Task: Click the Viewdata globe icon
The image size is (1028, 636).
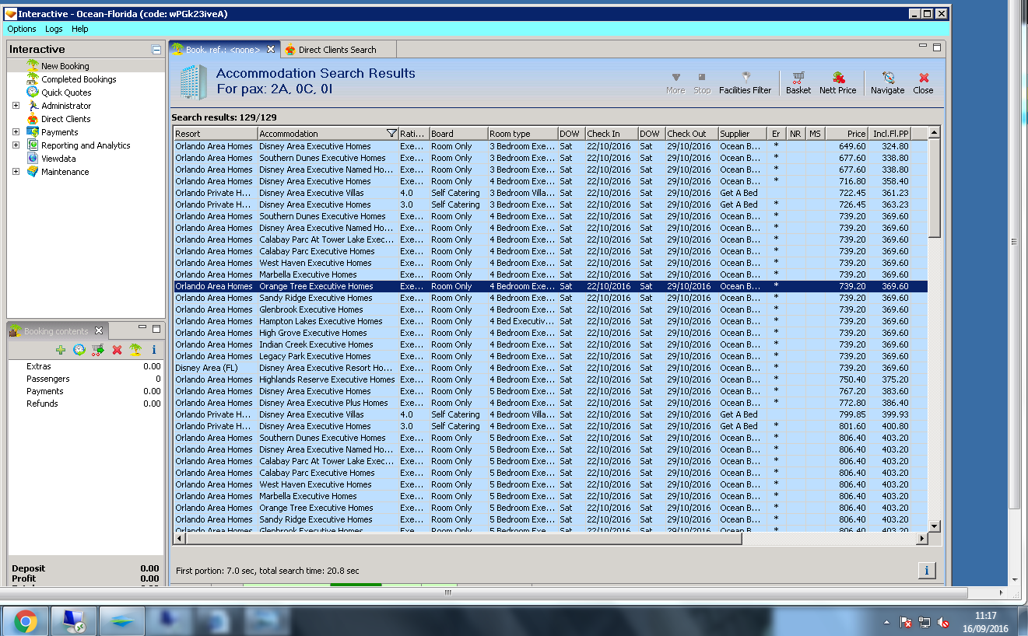Action: point(33,159)
